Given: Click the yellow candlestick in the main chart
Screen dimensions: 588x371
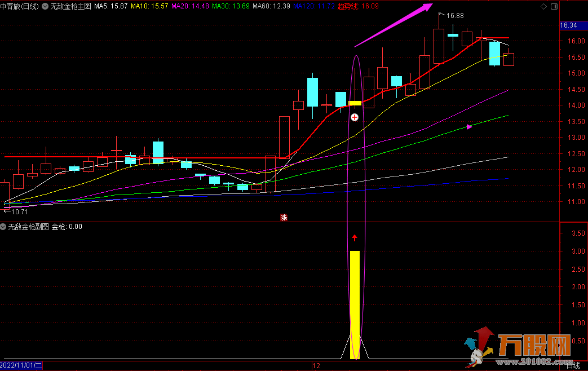Looking at the screenshot, I should [355, 103].
